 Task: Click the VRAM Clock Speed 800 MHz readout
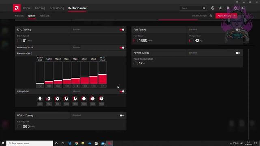[x=26, y=127]
